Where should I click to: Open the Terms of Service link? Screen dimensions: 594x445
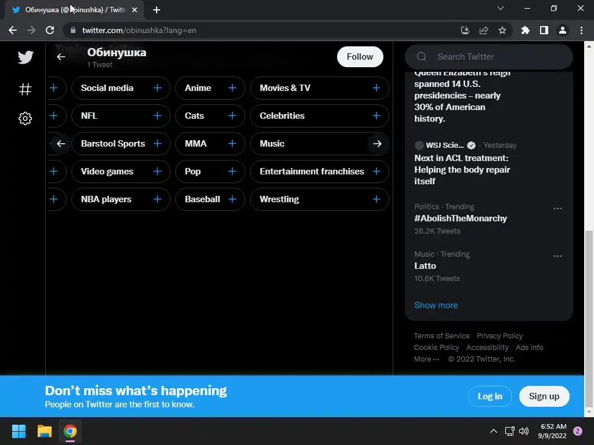coord(441,336)
